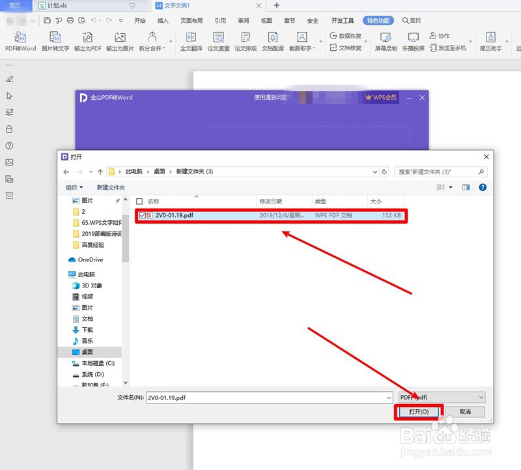521x470 pixels.
Task: Switch to the 插入 ribbon tab
Action: (x=163, y=21)
